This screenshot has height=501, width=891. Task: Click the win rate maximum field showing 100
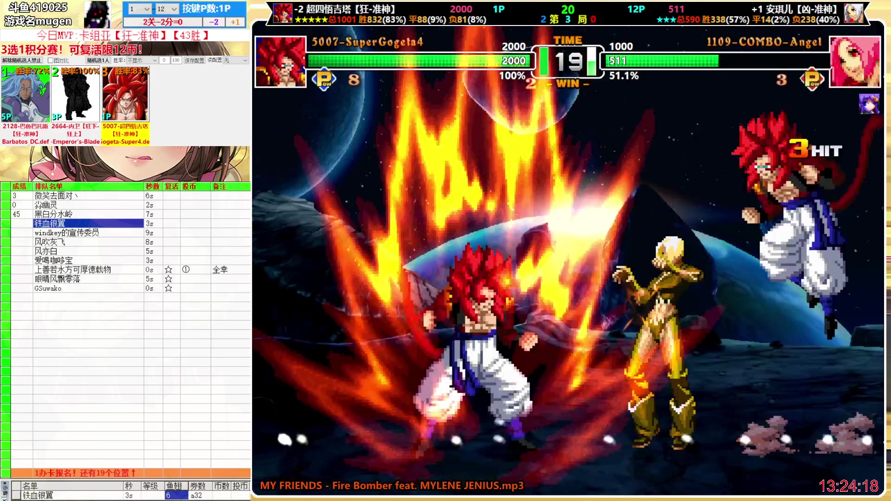(175, 60)
